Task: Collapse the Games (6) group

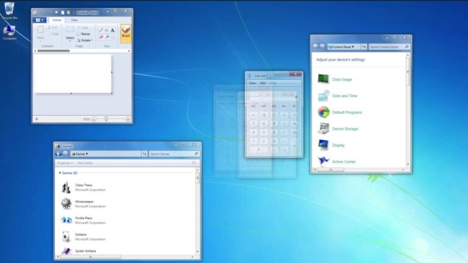Action: click(60, 173)
